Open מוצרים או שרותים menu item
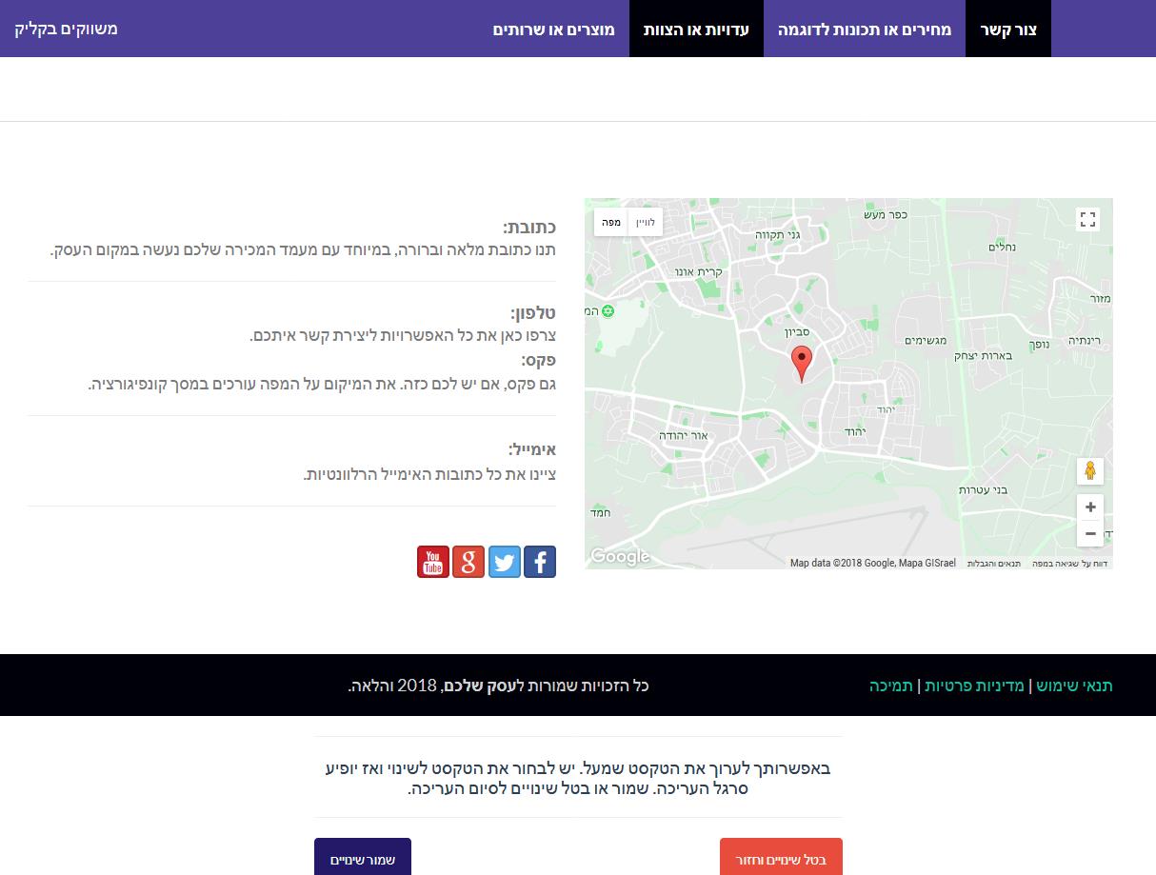The image size is (1156, 875). coord(554,29)
